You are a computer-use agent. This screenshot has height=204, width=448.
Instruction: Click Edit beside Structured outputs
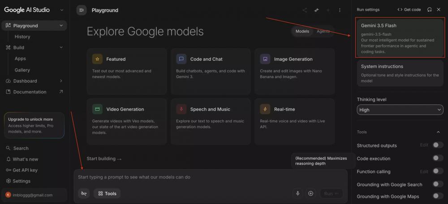pos(424,145)
